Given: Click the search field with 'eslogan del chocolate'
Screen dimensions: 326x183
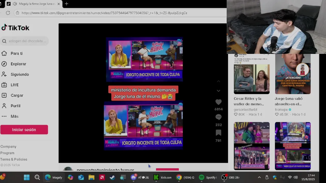Looking at the screenshot, I should 24,41.
